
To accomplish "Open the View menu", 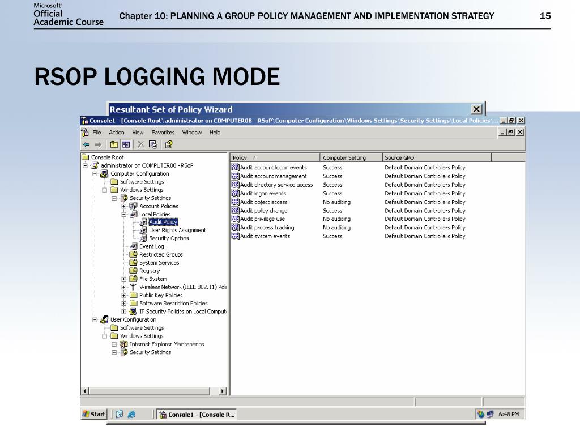I will 138,133.
